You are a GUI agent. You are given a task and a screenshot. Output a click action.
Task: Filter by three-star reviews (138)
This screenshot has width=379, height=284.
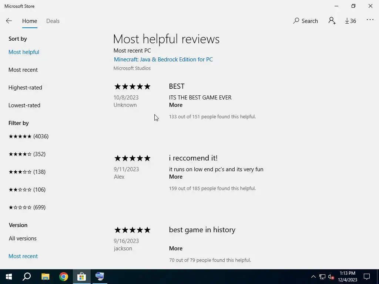click(27, 172)
